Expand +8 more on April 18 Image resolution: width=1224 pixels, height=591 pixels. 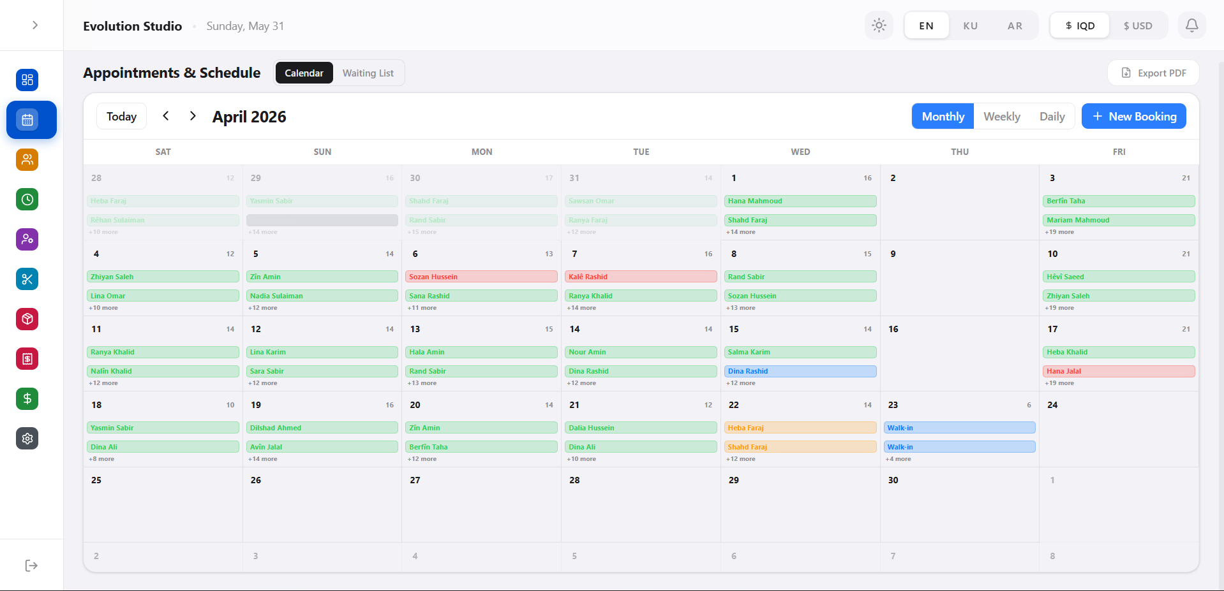point(101,459)
